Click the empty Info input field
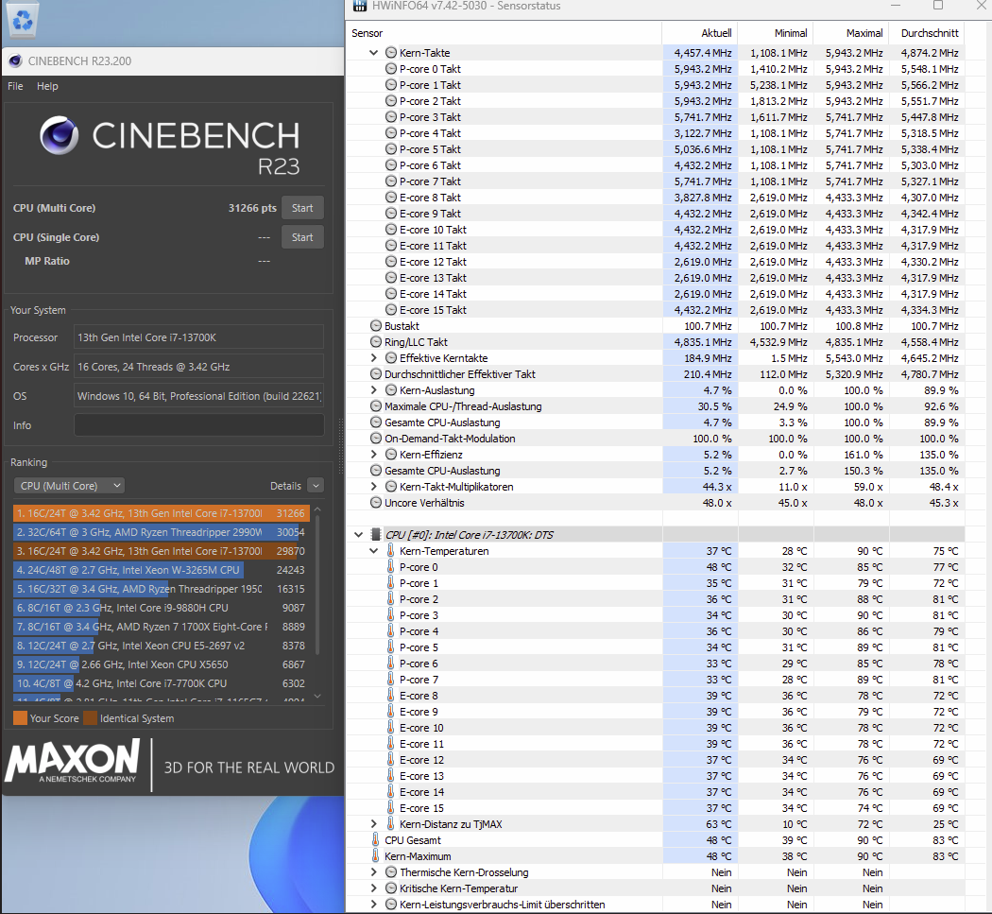Viewport: 992px width, 914px height. 199,425
